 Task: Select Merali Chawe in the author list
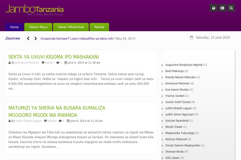click(174, 127)
